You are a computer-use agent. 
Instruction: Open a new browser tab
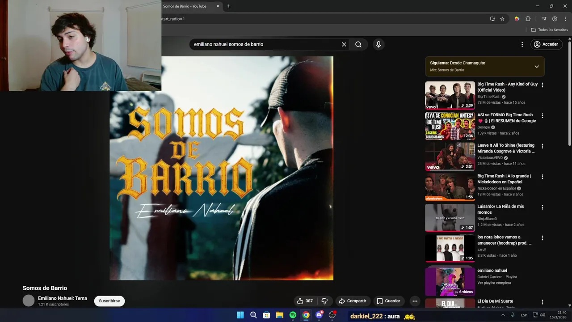[x=229, y=6]
